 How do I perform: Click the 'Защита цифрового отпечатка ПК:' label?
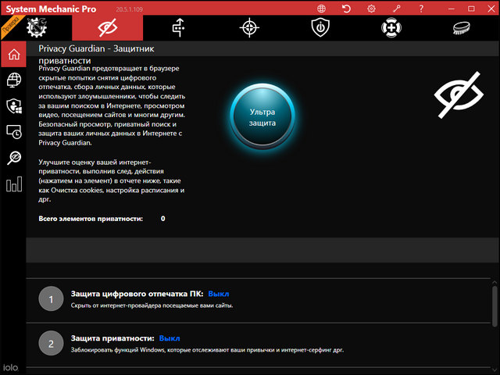coord(137,294)
